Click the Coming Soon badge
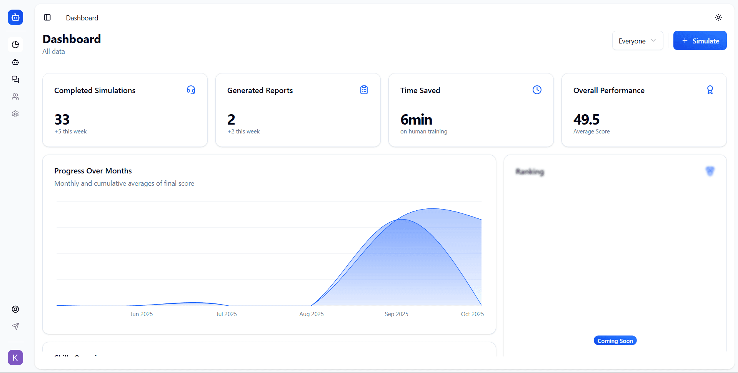 (x=615, y=341)
